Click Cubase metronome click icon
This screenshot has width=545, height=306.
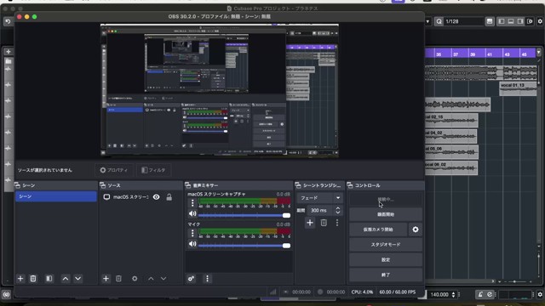tap(480, 294)
